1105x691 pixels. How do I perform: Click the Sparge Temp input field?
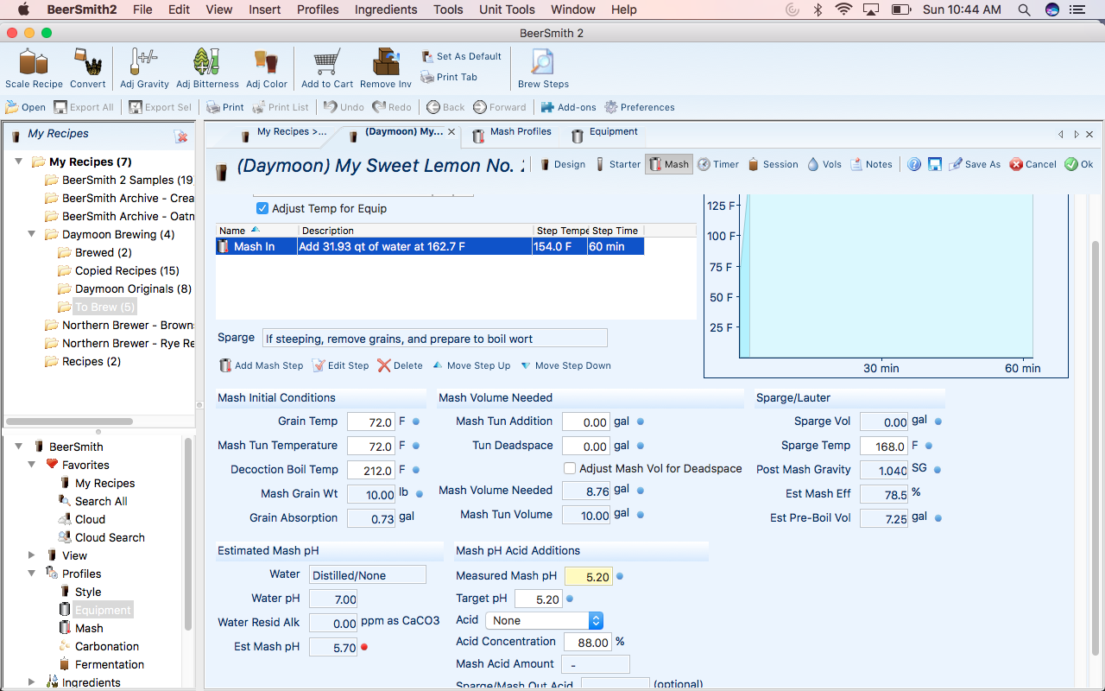tap(884, 446)
